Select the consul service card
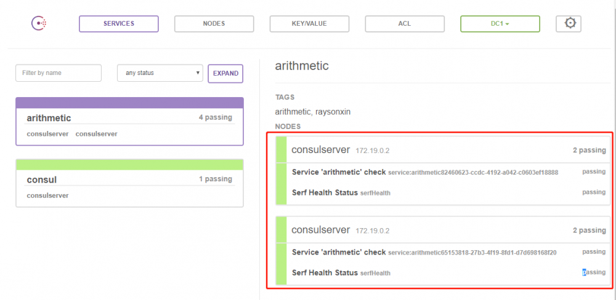Image resolution: width=616 pixels, height=300 pixels. pos(129,183)
